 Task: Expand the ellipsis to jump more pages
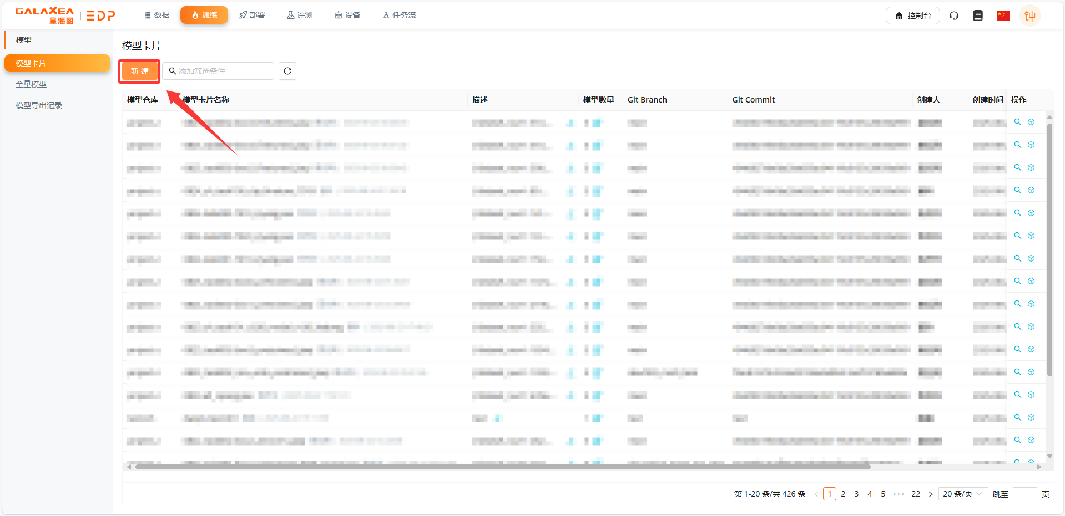click(x=899, y=494)
